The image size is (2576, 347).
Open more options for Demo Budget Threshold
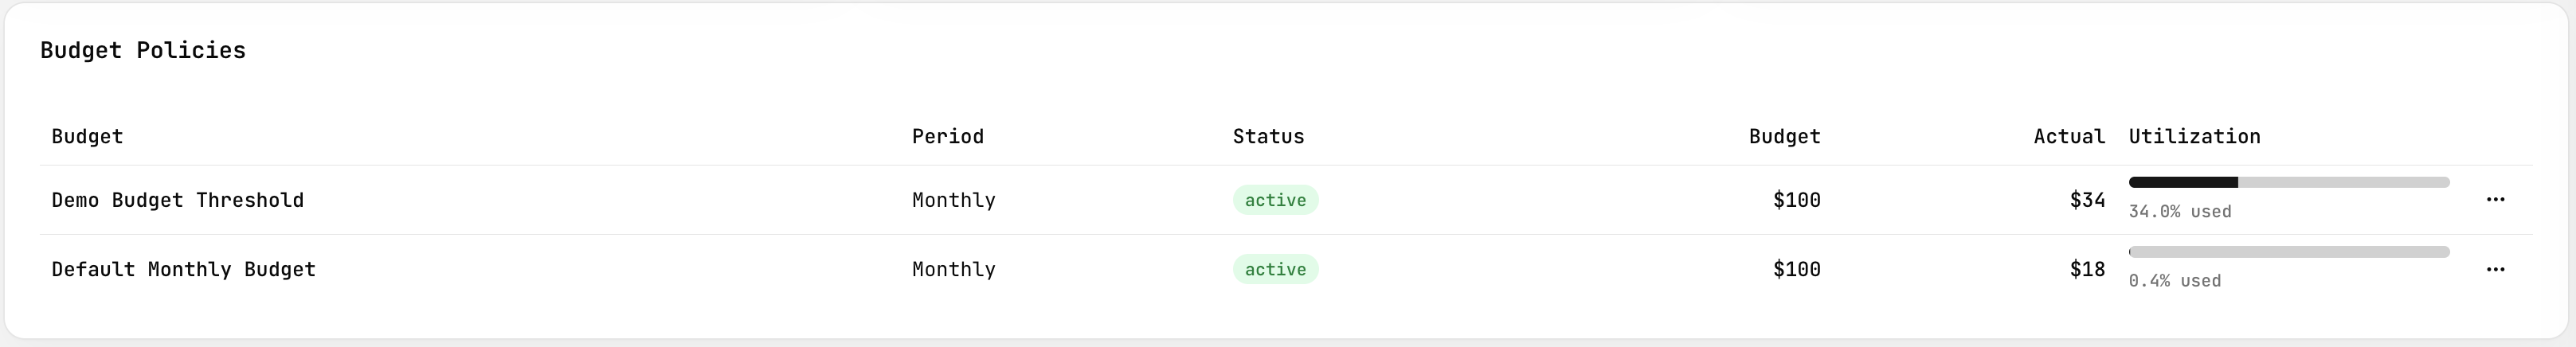[x=2494, y=200]
